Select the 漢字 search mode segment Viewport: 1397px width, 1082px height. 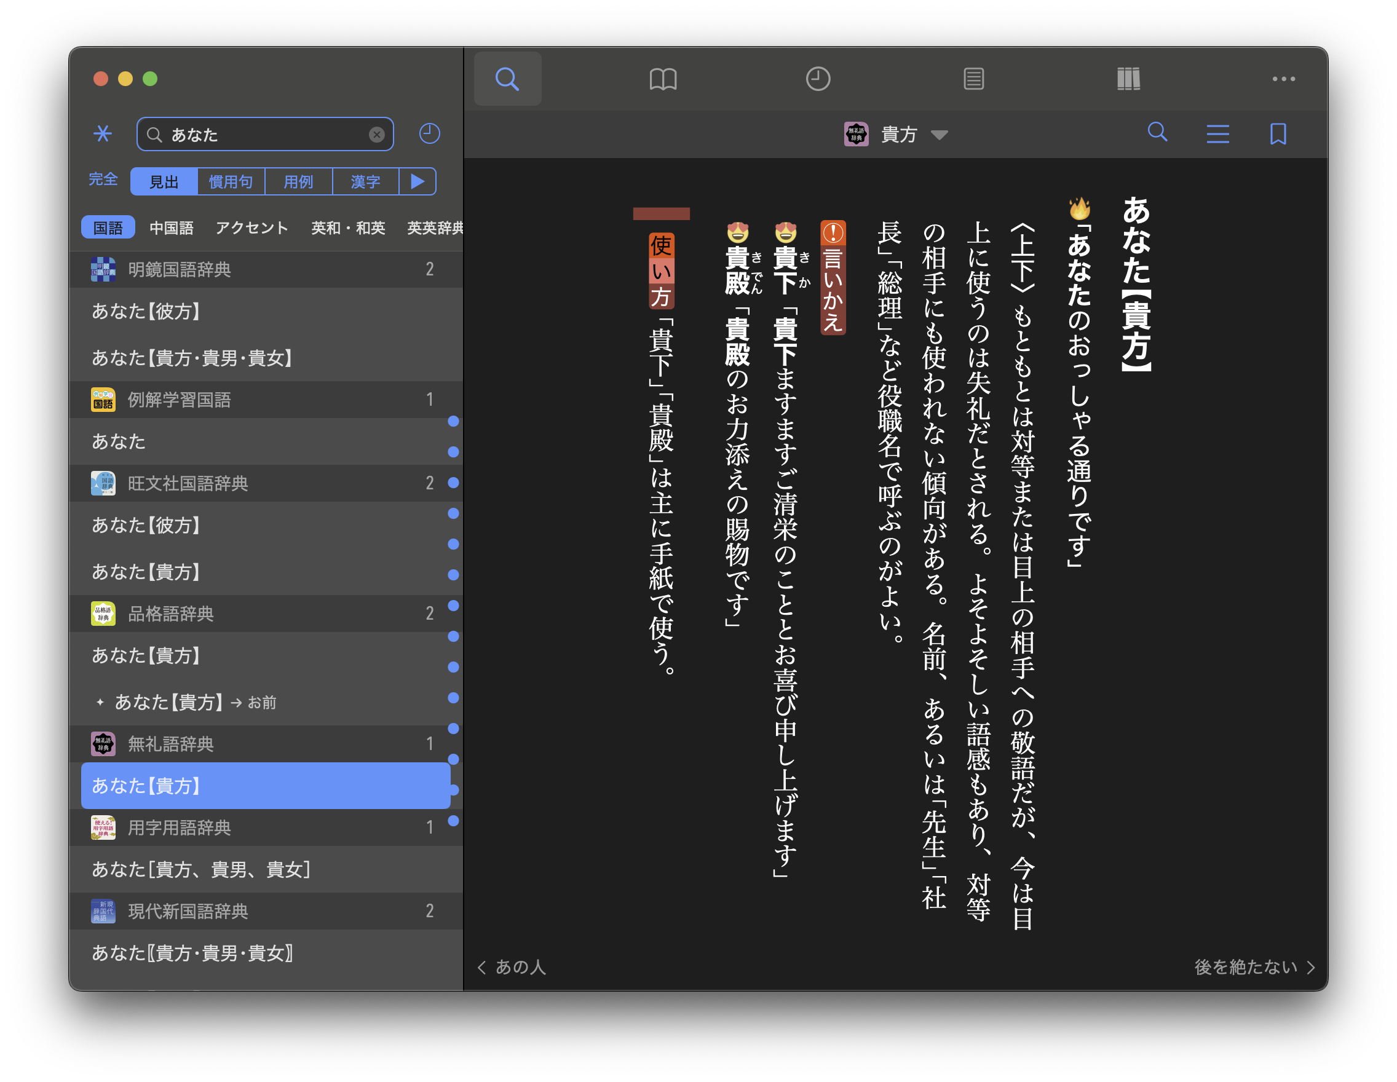(365, 181)
